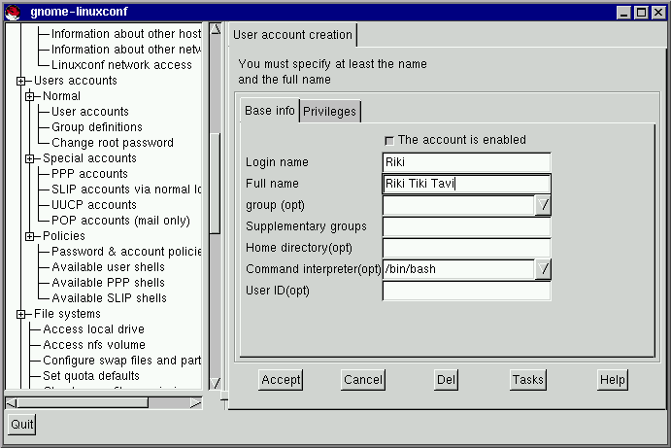This screenshot has height=448, width=671.
Task: Click the Quit button
Action: pos(22,425)
